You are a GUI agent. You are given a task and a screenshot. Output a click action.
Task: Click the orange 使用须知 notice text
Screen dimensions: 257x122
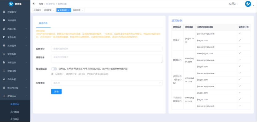98,34
